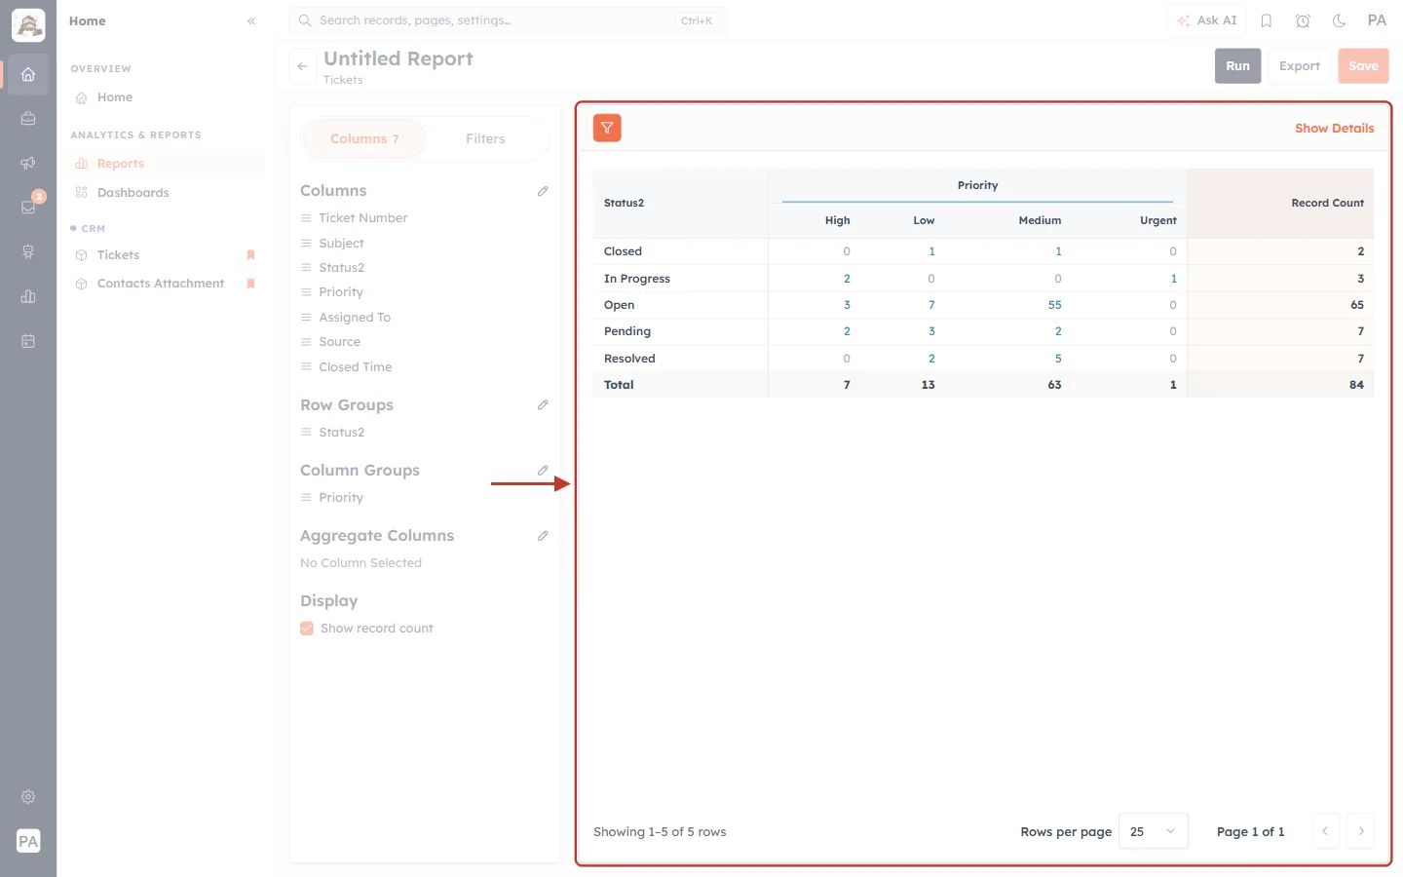1403x877 pixels.
Task: Switch to the Filters tab
Action: 485,139
